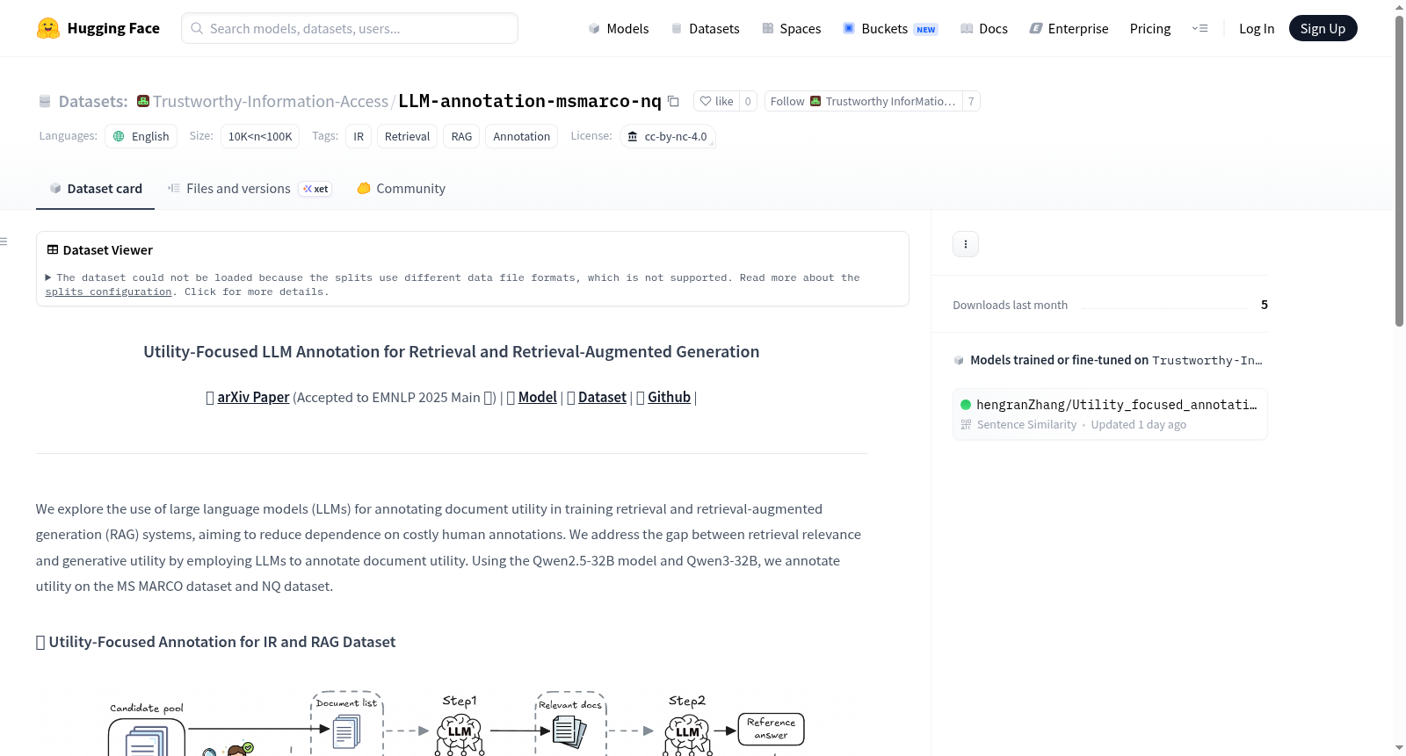Go to Spaces in the top navigation
Image resolution: width=1406 pixels, height=756 pixels.
[x=791, y=28]
